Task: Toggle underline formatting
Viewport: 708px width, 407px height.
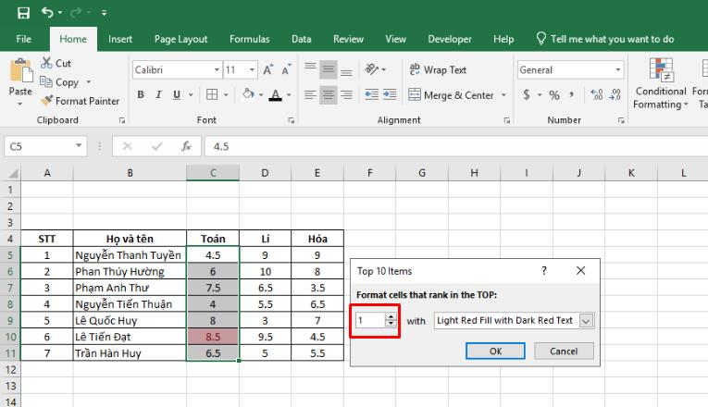Action: pyautogui.click(x=177, y=94)
